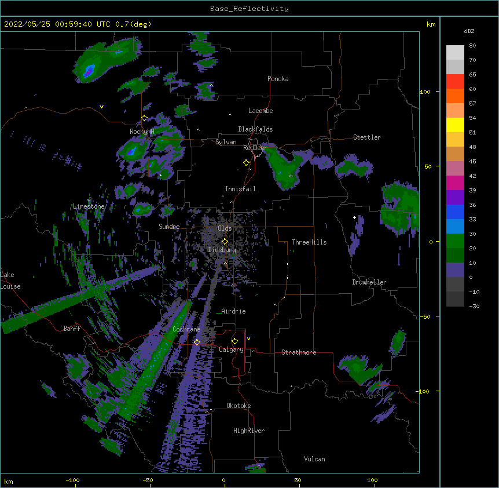Click the yellow diamond marker at Olds
Viewport: 499px width, 488px height.
point(225,242)
